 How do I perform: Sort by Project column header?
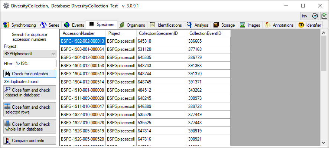point(121,33)
